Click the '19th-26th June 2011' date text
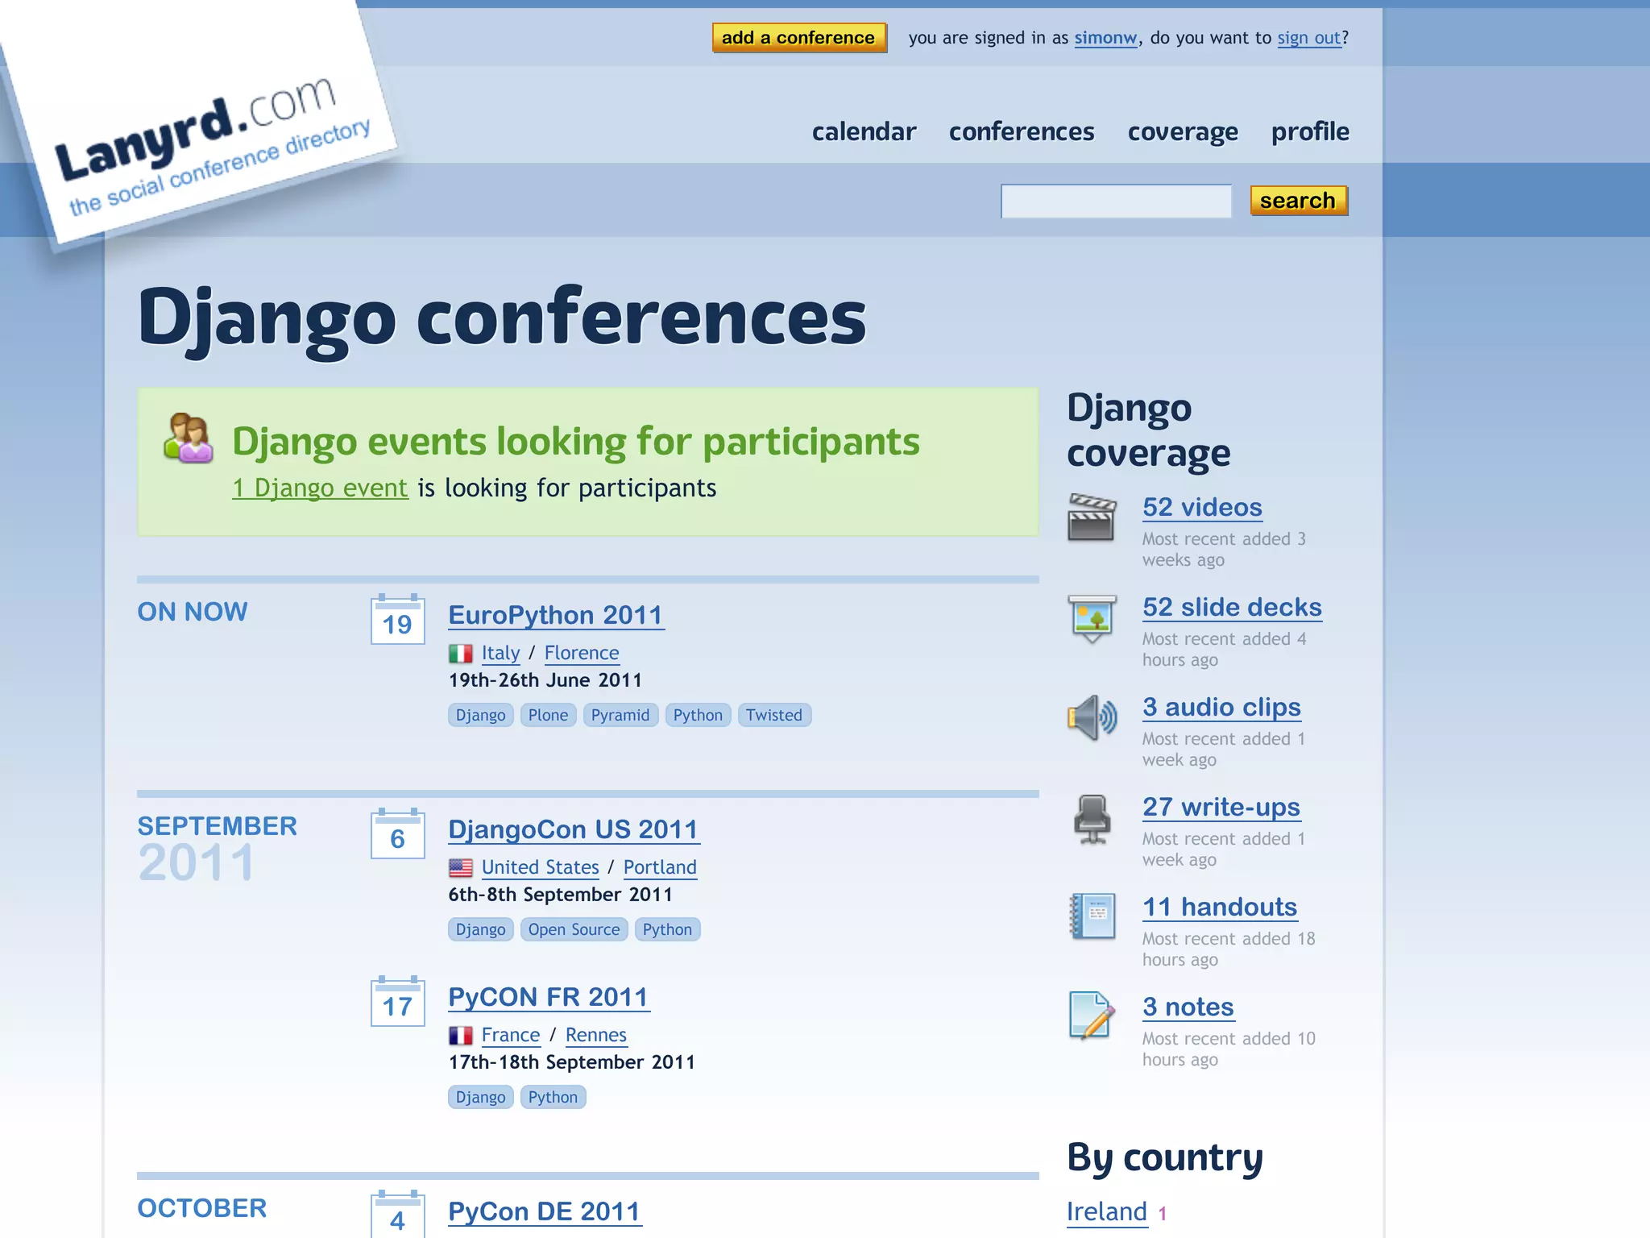1650x1238 pixels. [x=545, y=680]
